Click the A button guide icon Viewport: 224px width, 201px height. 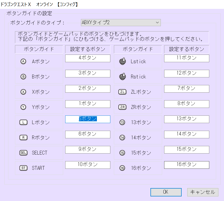(23, 61)
